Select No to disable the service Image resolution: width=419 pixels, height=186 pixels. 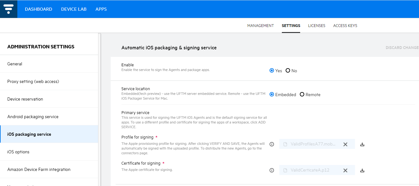pyautogui.click(x=288, y=71)
